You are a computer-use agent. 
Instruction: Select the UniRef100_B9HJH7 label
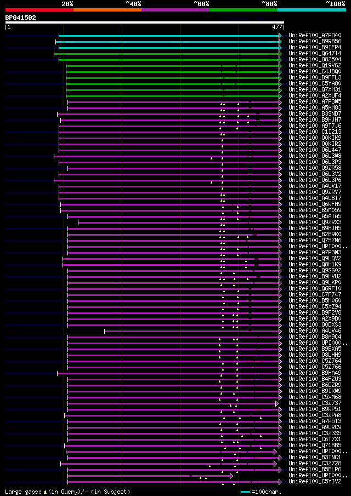pyautogui.click(x=315, y=119)
